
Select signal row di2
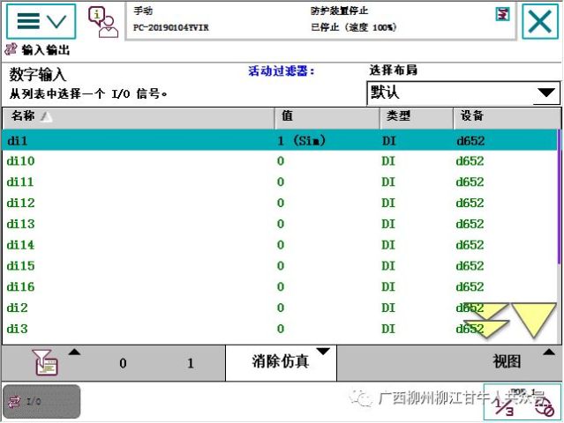280,308
